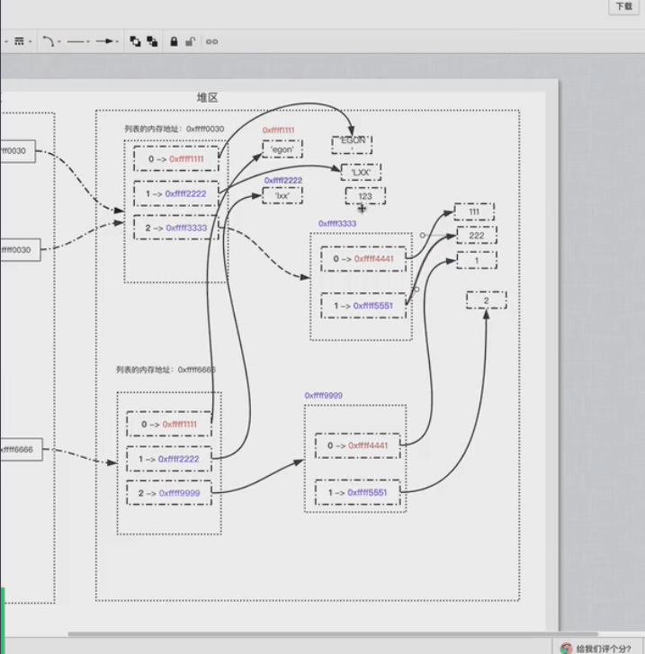This screenshot has width=645, height=654.
Task: Click the closed padlock lock icon
Action: (x=174, y=41)
